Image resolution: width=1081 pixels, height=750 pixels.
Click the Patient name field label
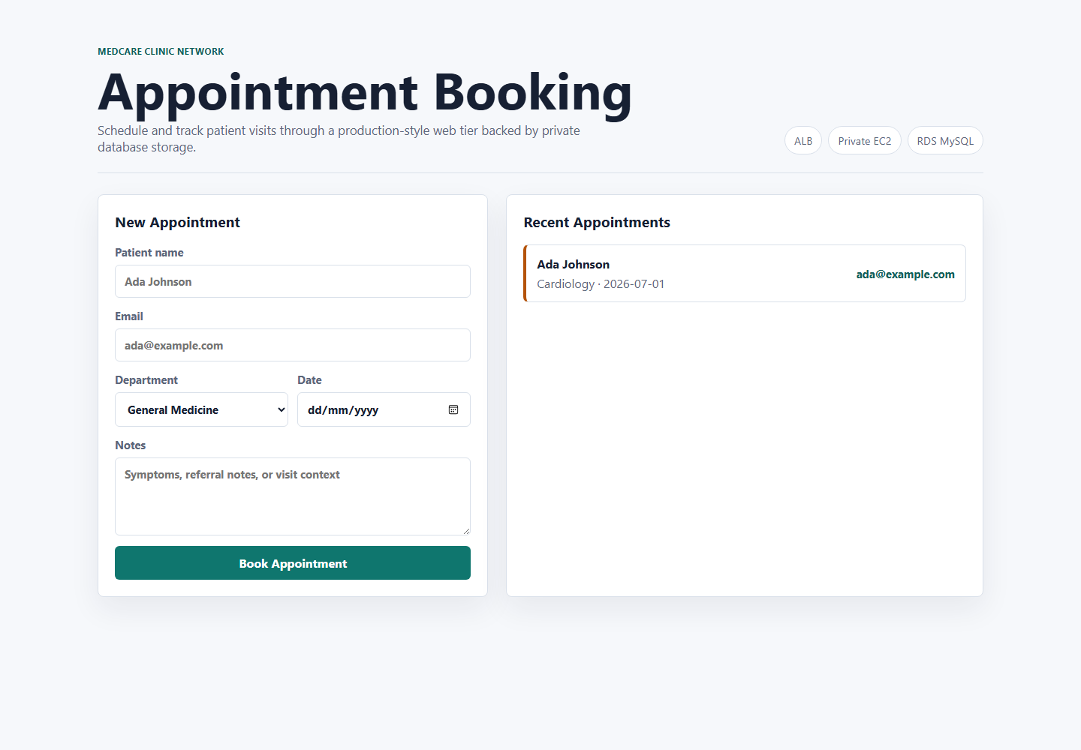point(149,253)
